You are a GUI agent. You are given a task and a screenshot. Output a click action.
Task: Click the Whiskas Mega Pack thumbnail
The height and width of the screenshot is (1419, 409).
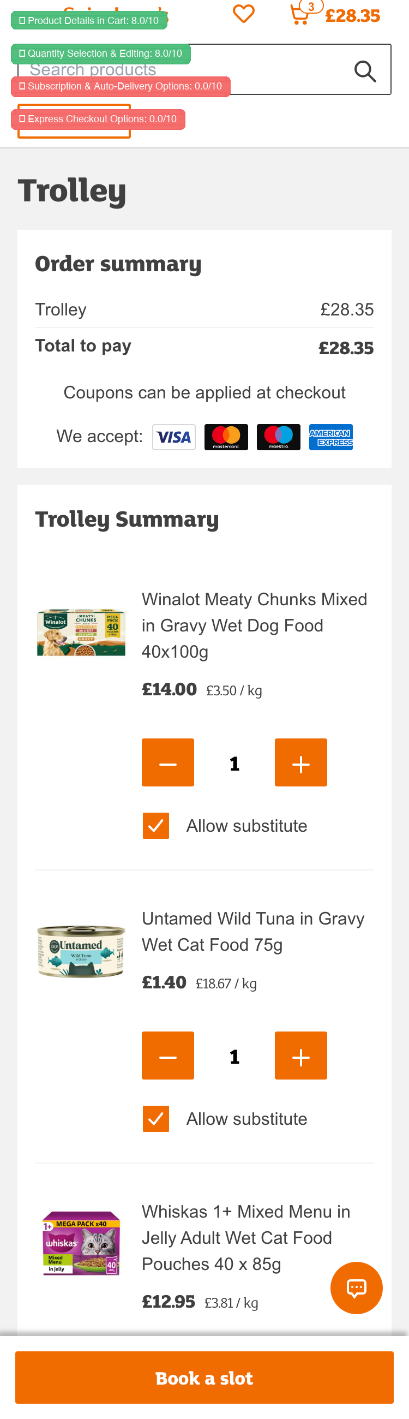pyautogui.click(x=81, y=1243)
